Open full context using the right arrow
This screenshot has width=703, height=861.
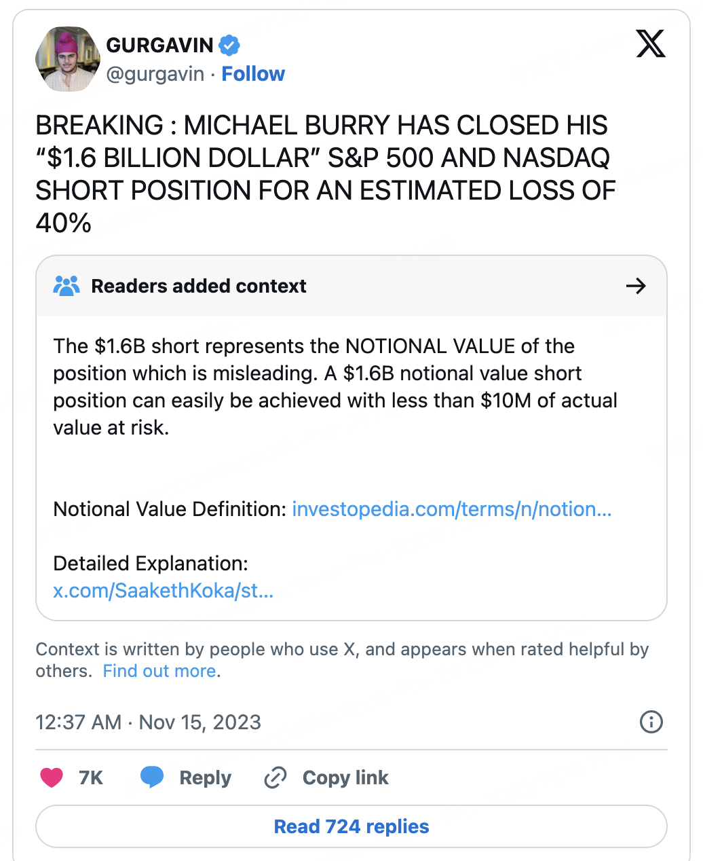pos(636,286)
